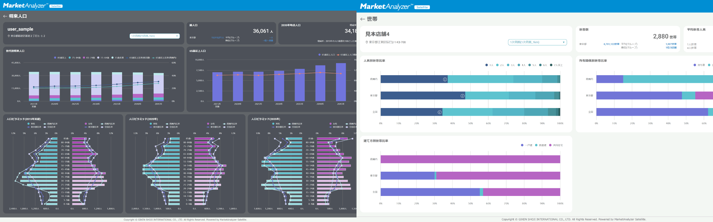
Task: Click 2045年 bar in 65歳以上人口 chart
Action: (x=341, y=82)
